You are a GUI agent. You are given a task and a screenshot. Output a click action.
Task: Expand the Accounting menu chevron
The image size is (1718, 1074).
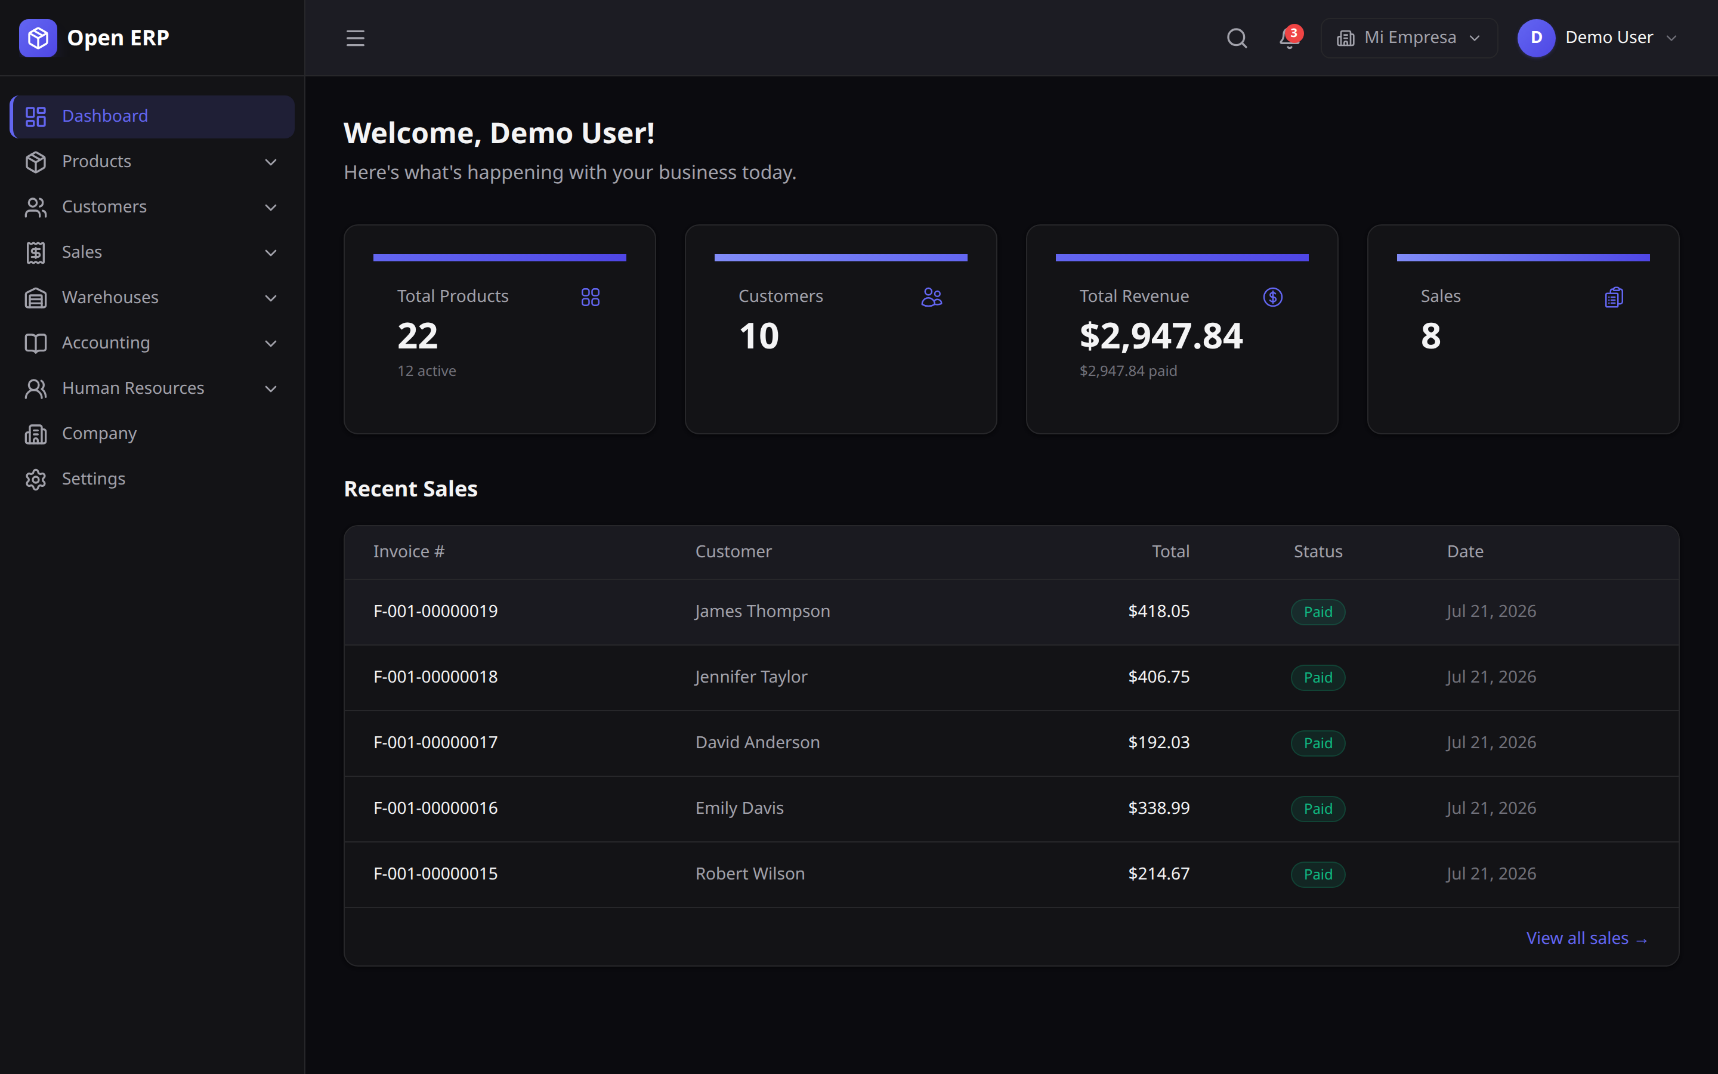(270, 343)
